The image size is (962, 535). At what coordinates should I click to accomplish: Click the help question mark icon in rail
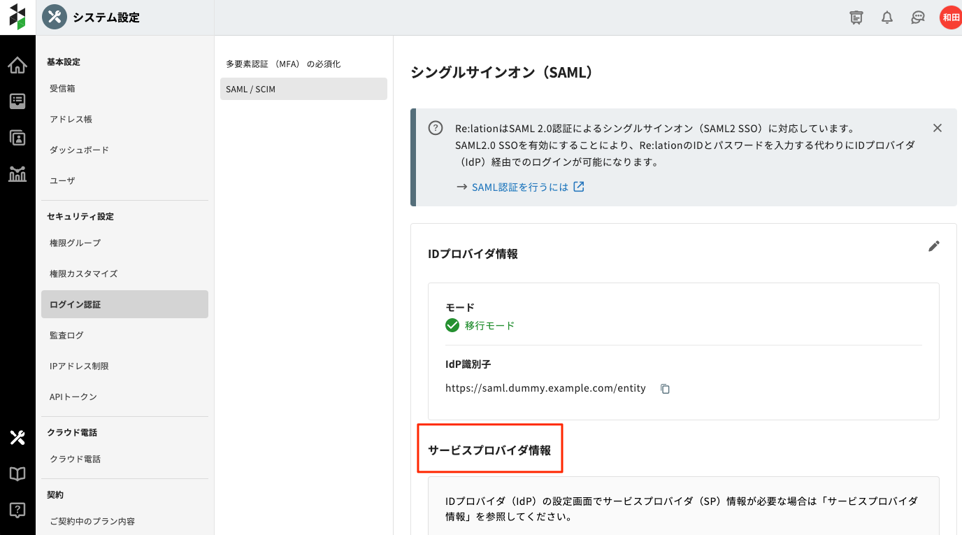17,510
